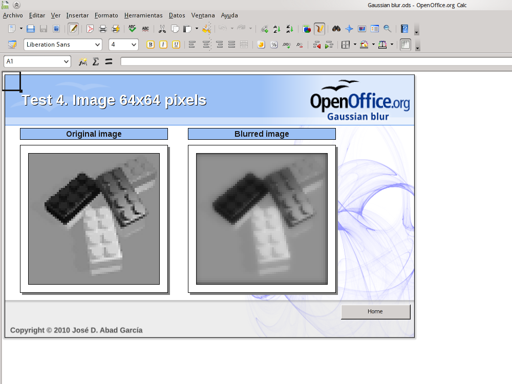The image size is (512, 384).
Task: Open the Navigator star icon
Action: (349, 29)
